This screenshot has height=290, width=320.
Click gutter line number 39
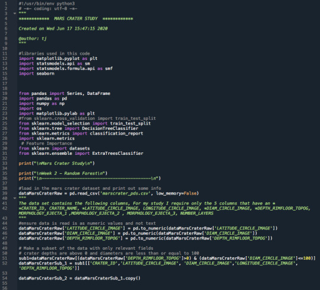pos(5,193)
